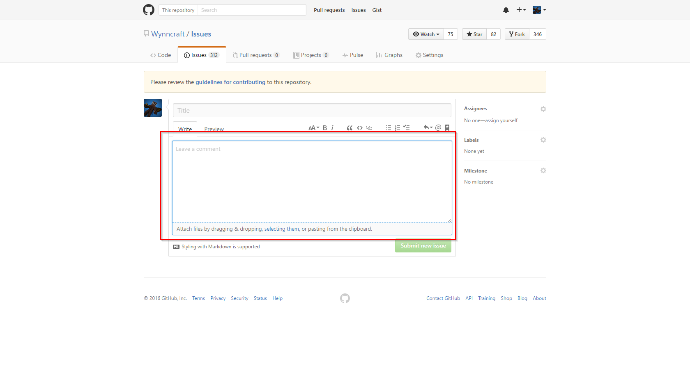Star the repository

[474, 34]
